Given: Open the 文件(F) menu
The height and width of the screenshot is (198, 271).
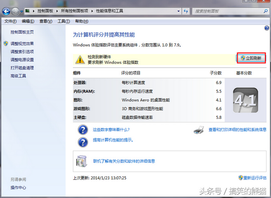Looking at the screenshot, I should 10,21.
